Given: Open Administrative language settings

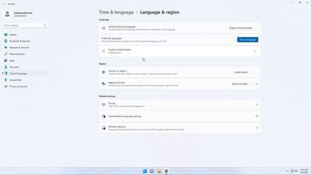Looking at the screenshot, I should point(180,116).
